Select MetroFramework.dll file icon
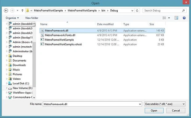Screen dimensions: 191x118 (42, 31)
